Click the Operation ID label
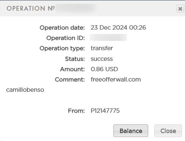The height and width of the screenshot is (141, 185). [x=66, y=38]
